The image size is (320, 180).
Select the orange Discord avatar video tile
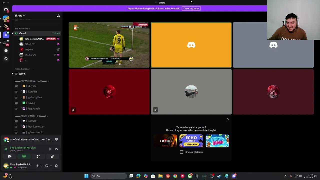click(191, 45)
